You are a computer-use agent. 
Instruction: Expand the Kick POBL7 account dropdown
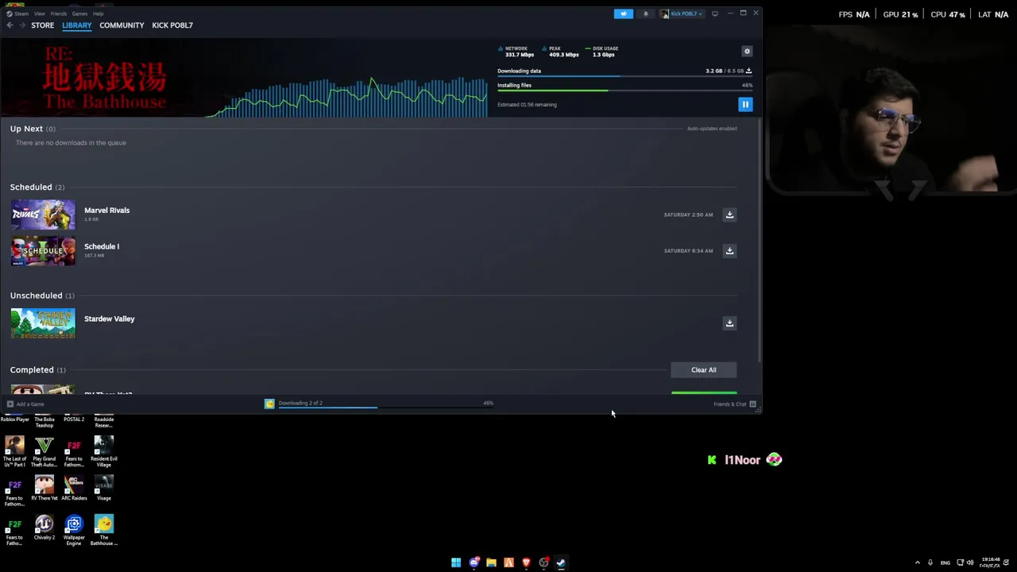pyautogui.click(x=683, y=14)
